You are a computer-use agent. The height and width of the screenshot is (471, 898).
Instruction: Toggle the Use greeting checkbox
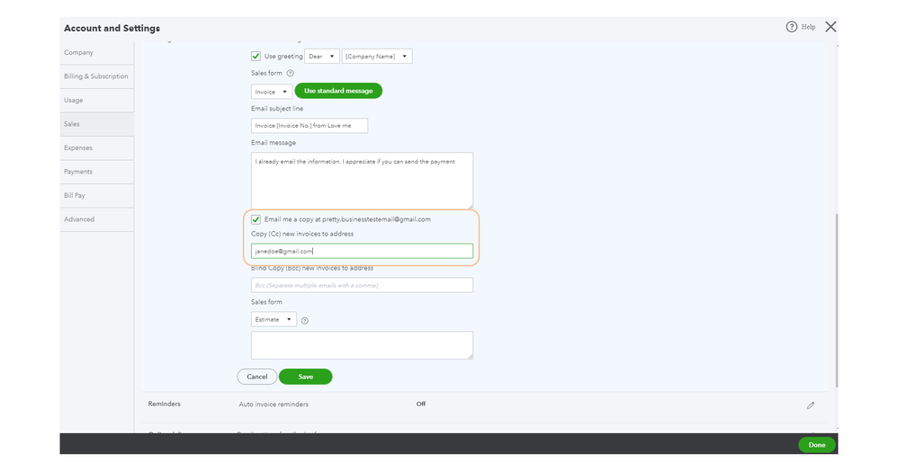tap(256, 57)
